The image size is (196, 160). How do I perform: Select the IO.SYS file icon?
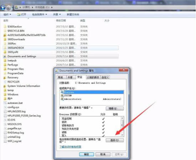click(x=5, y=120)
